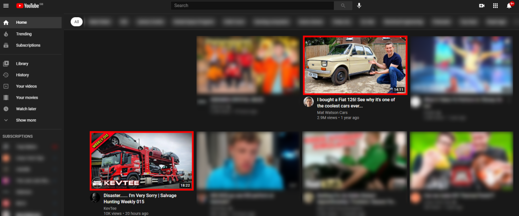
Task: Click Mat Watson Cars channel avatar
Action: (308, 102)
